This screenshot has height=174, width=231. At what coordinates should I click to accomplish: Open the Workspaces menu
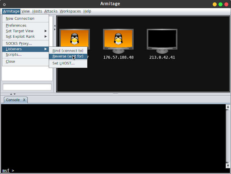coord(70,11)
